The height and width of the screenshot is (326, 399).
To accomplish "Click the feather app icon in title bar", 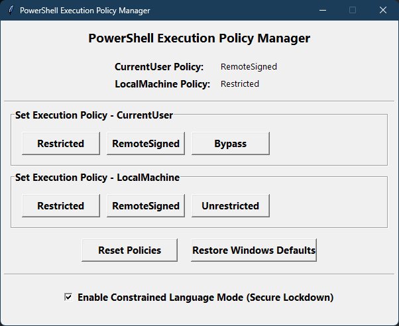I will (x=11, y=10).
